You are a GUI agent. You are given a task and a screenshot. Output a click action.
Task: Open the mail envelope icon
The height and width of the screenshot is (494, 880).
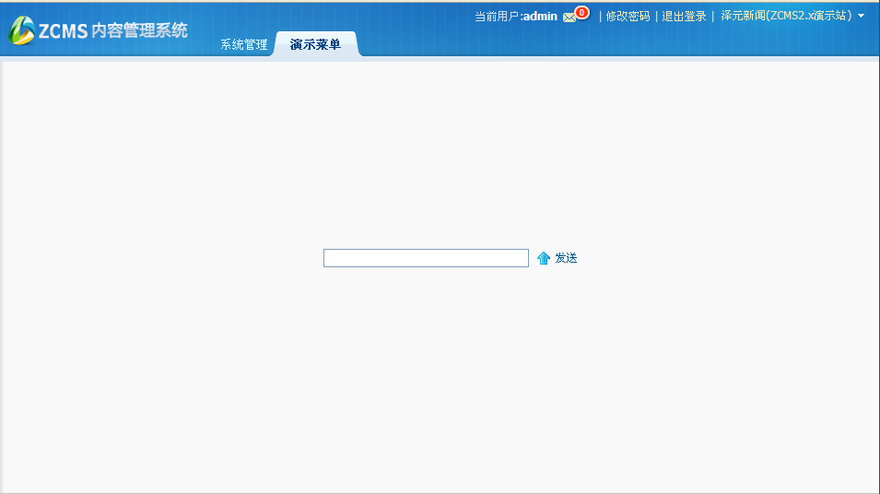[569, 17]
